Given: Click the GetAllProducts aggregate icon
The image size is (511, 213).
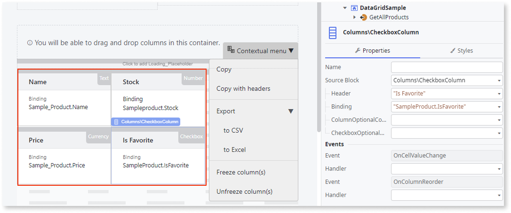Looking at the screenshot, I should 363,17.
